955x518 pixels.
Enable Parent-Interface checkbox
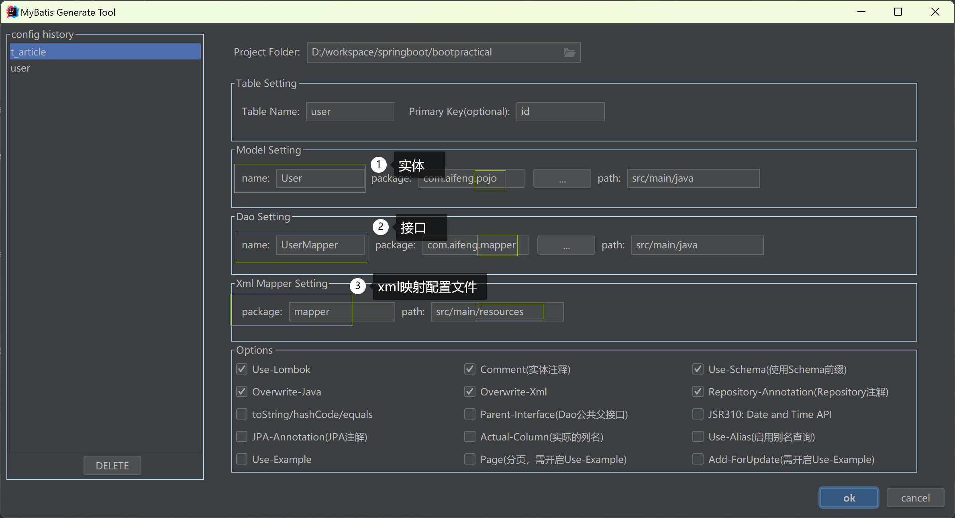470,414
